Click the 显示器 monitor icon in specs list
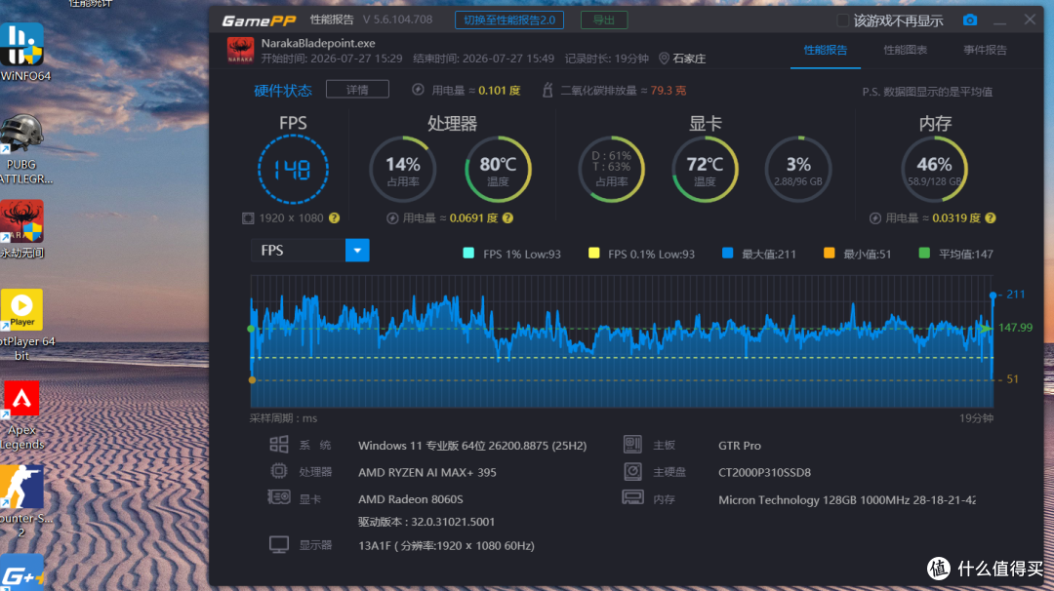 pyautogui.click(x=279, y=544)
